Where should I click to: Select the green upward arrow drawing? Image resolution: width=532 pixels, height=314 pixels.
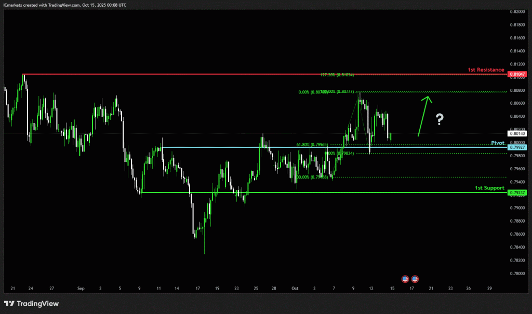tap(424, 115)
